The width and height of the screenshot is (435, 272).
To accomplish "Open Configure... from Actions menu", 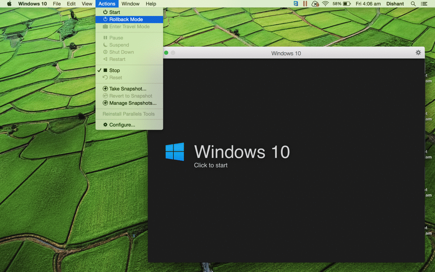I will (129, 125).
